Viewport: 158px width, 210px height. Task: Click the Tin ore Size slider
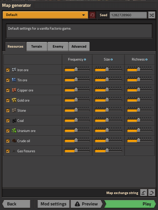coord(108,80)
